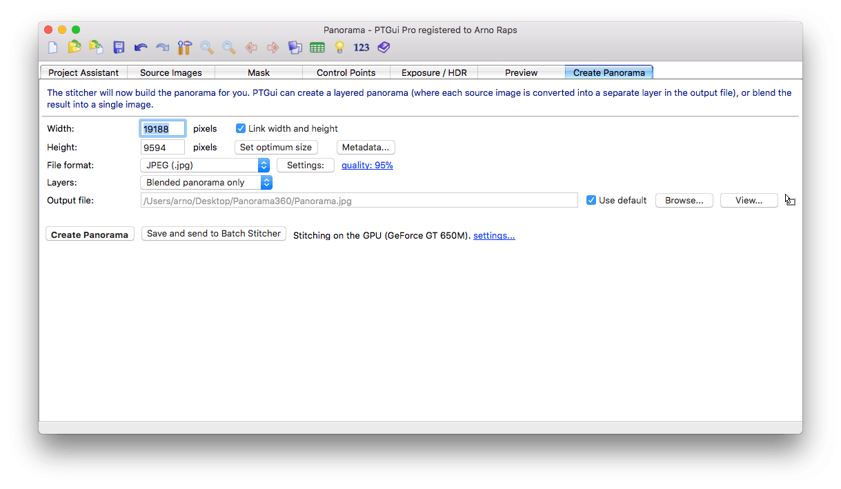Switch to the Project Assistant tab

tap(83, 72)
